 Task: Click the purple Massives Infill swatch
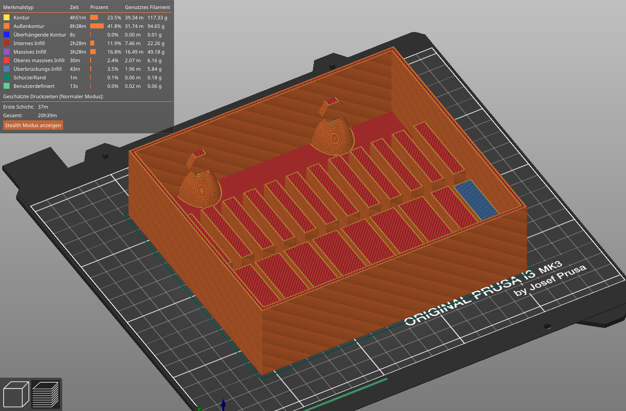tap(6, 52)
